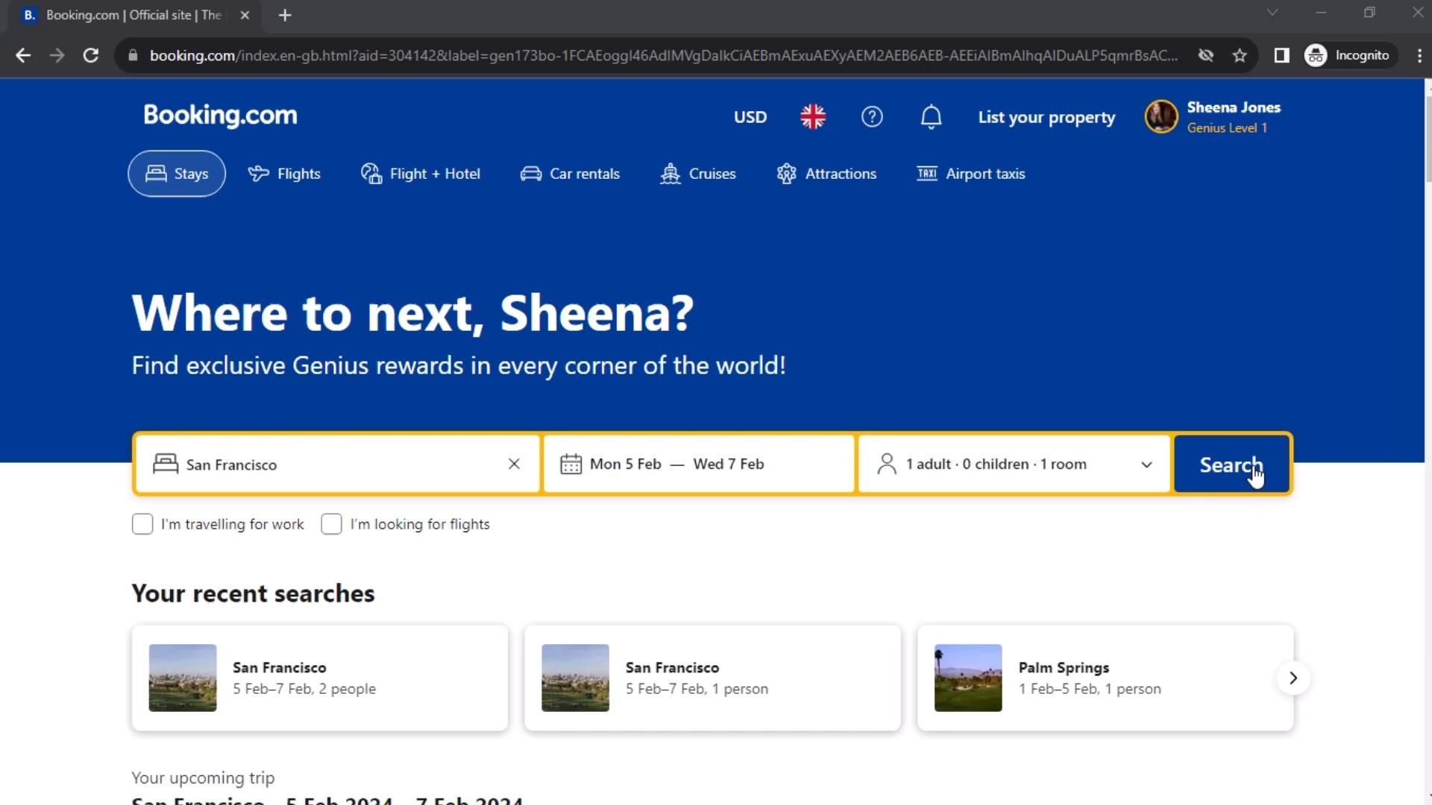1432x805 pixels.
Task: Open the Car rentals tab
Action: click(x=570, y=174)
